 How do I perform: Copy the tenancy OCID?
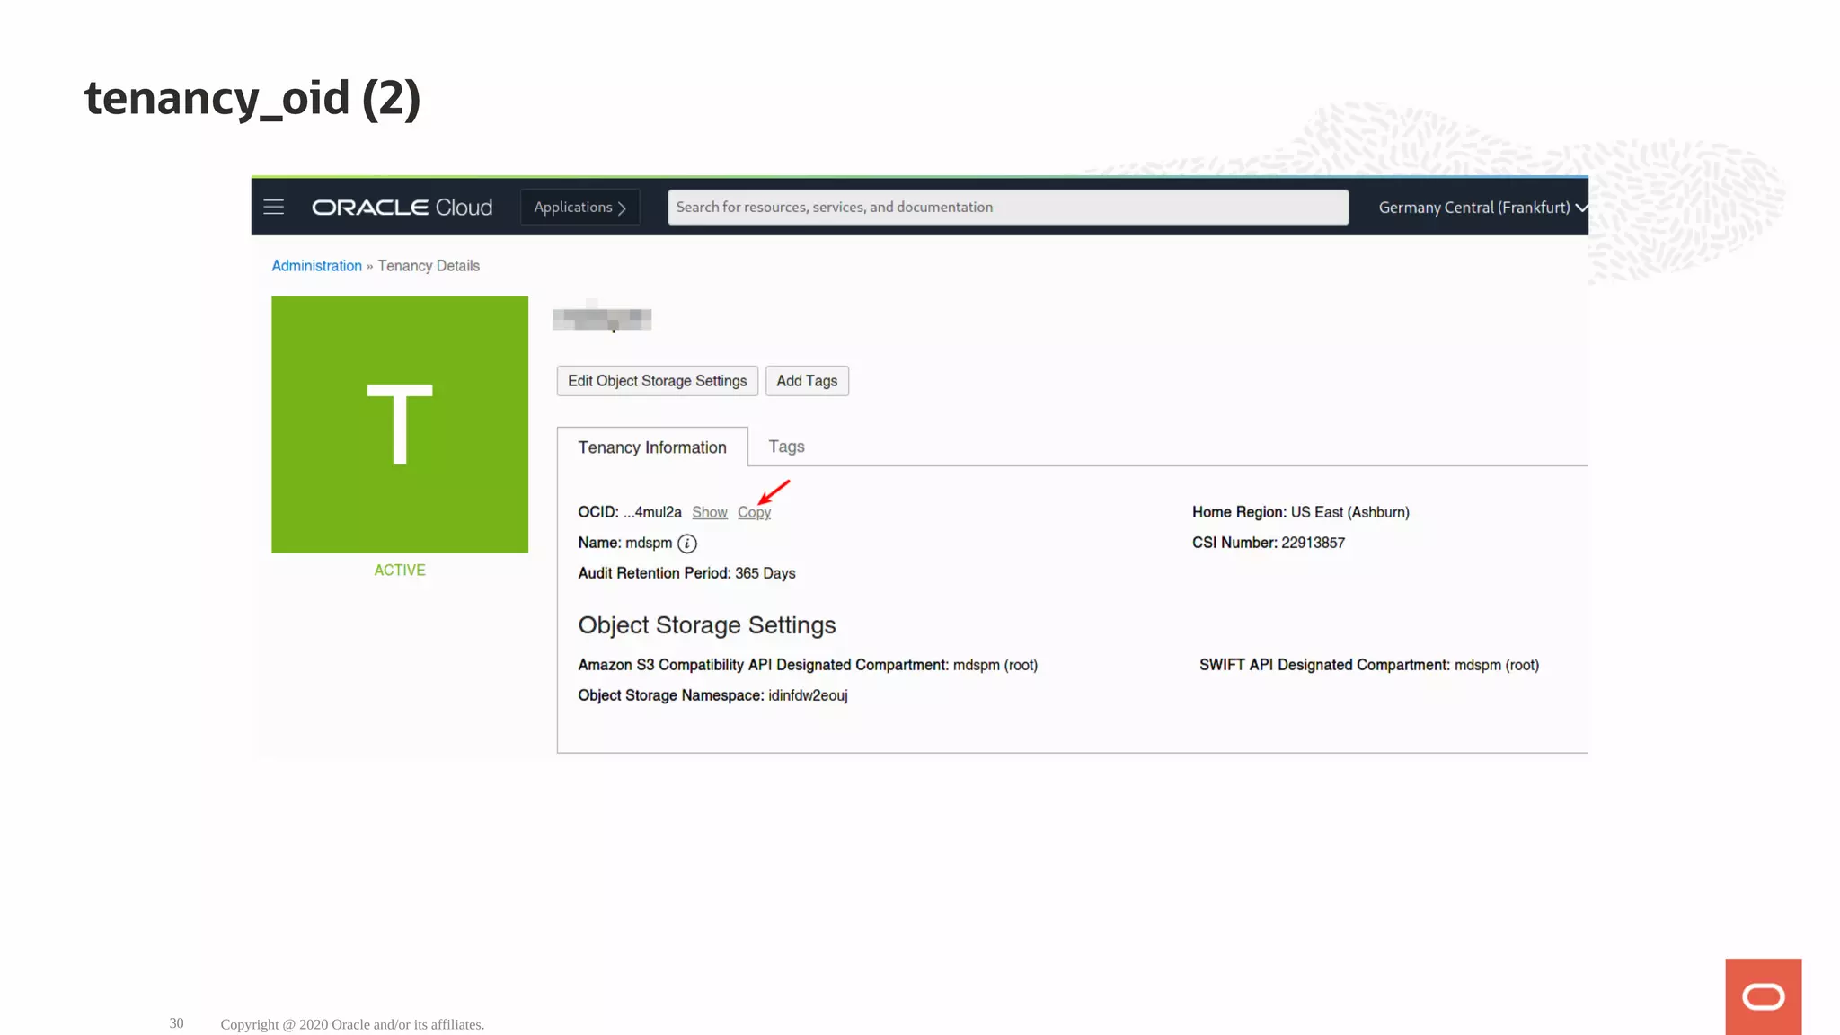(754, 512)
